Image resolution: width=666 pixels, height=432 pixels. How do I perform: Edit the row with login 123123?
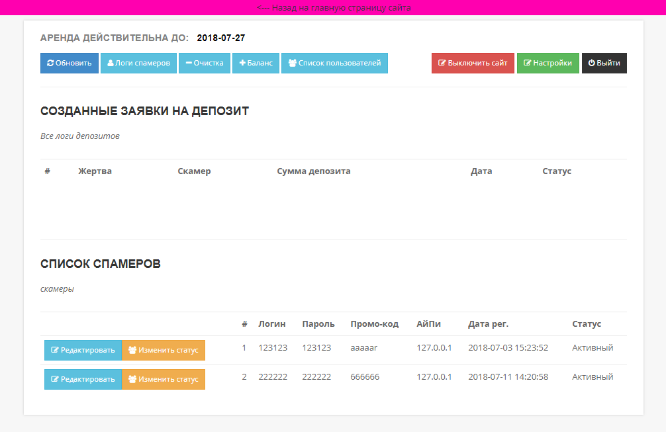pos(83,351)
